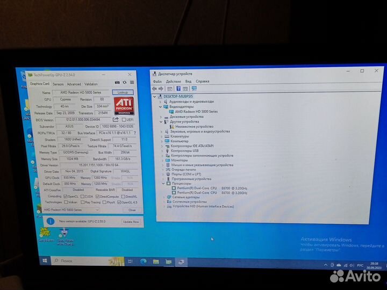
Task: Expand the Контроллеры USB node
Action: tap(162, 151)
